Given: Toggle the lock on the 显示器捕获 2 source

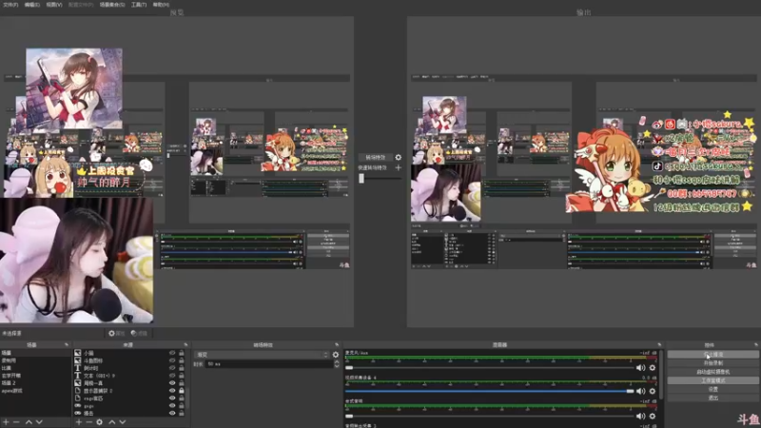Looking at the screenshot, I should (182, 390).
